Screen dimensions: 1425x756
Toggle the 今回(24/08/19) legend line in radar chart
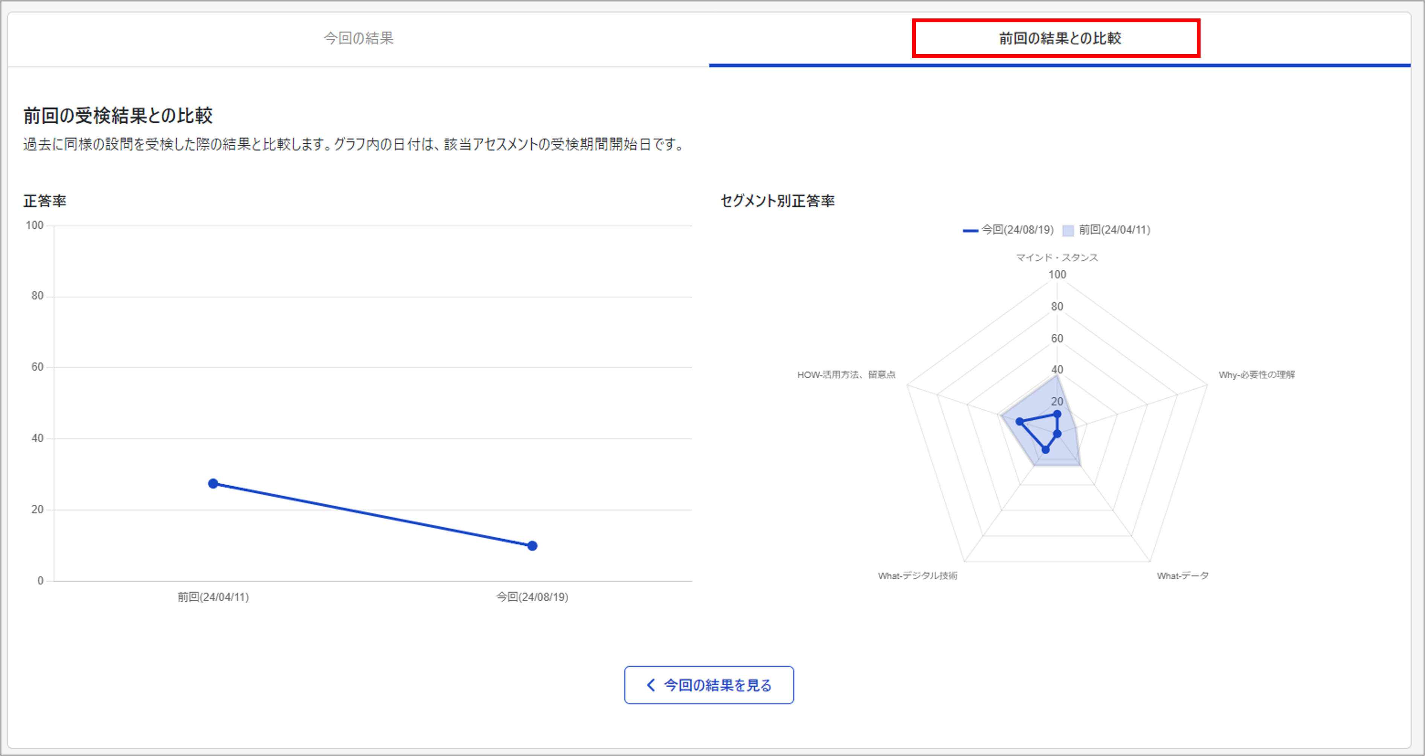pyautogui.click(x=971, y=230)
